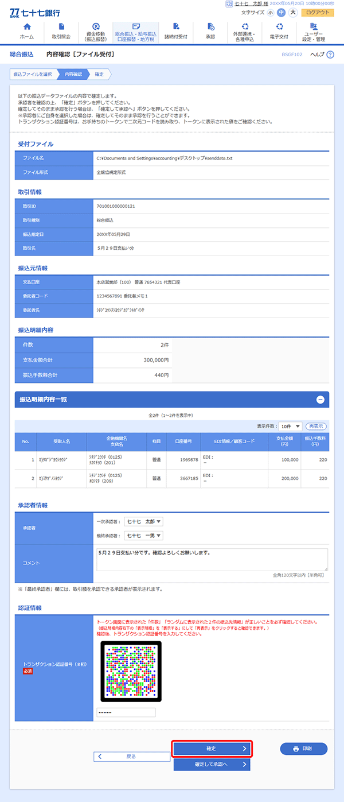Click 支払金額合計 300,000円 value
Screen dimensions: 344x802
[155, 360]
